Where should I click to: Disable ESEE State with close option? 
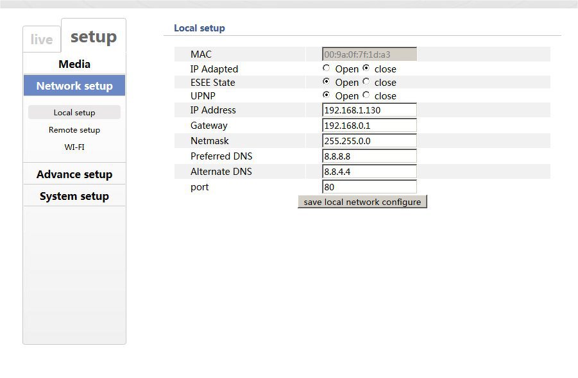[x=366, y=81]
